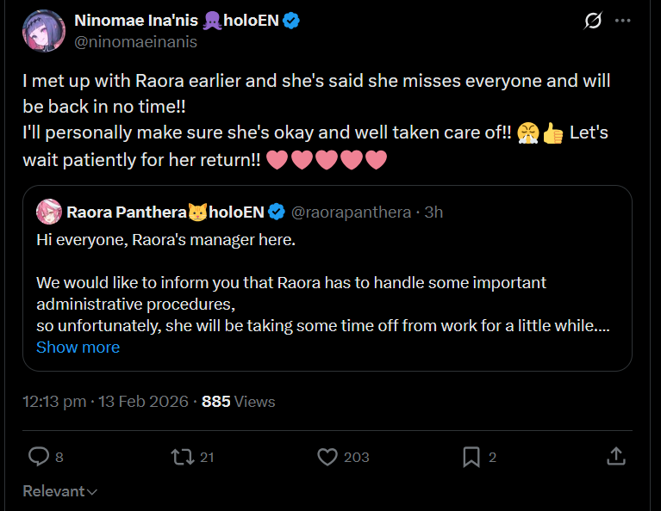Open Raora Panthera's small avatar
The width and height of the screenshot is (661, 511).
point(49,212)
